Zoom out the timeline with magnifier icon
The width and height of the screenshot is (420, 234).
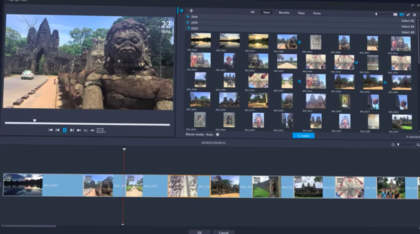click(x=393, y=144)
